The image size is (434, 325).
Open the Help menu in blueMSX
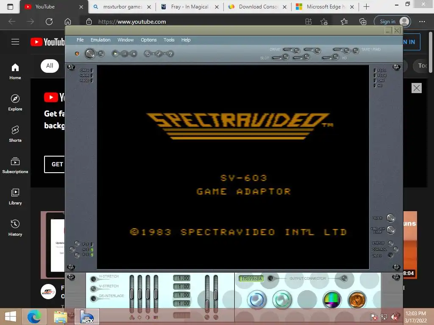186,40
